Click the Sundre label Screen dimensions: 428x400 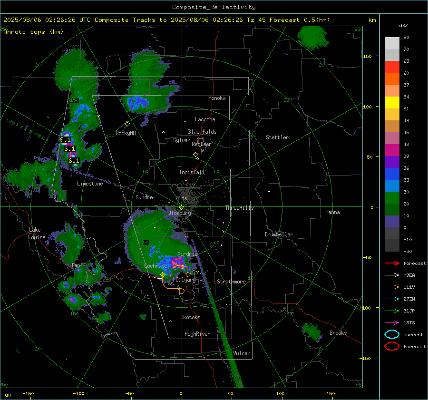coord(145,197)
